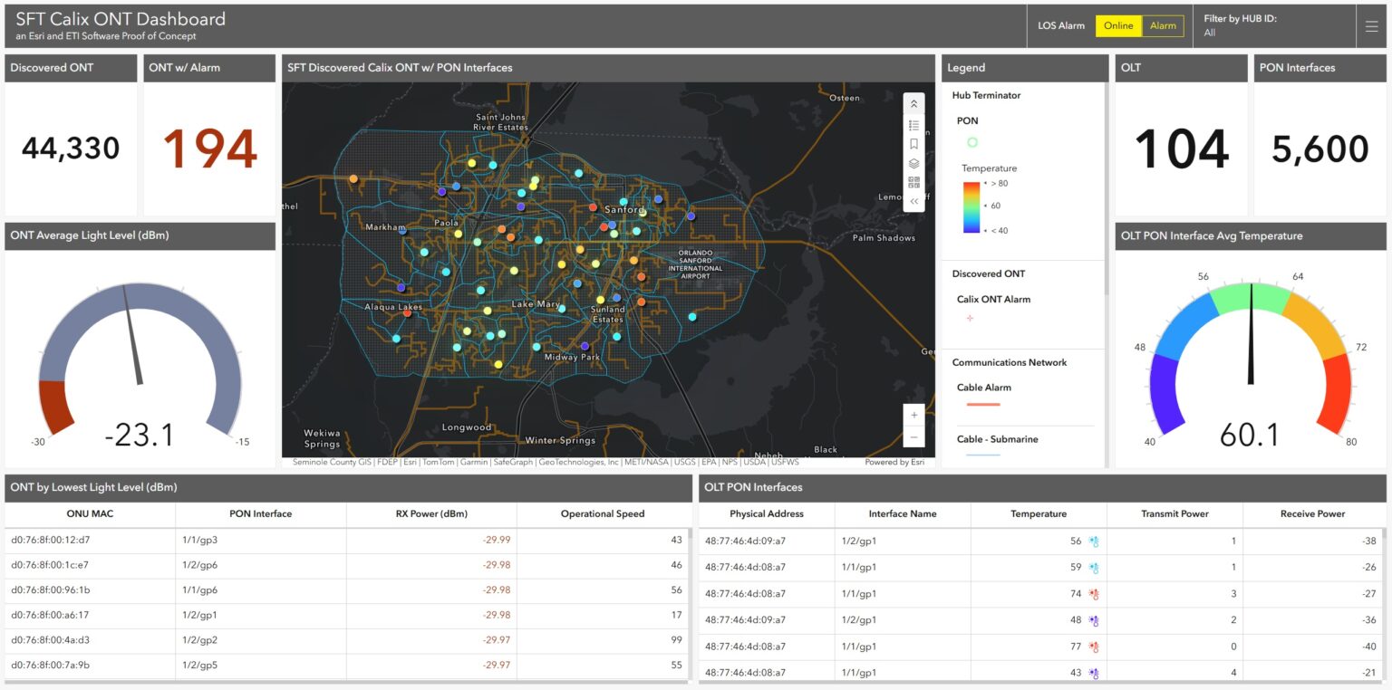Open the Filter by HUB ID dropdown
The width and height of the screenshot is (1392, 690).
coord(1273,25)
